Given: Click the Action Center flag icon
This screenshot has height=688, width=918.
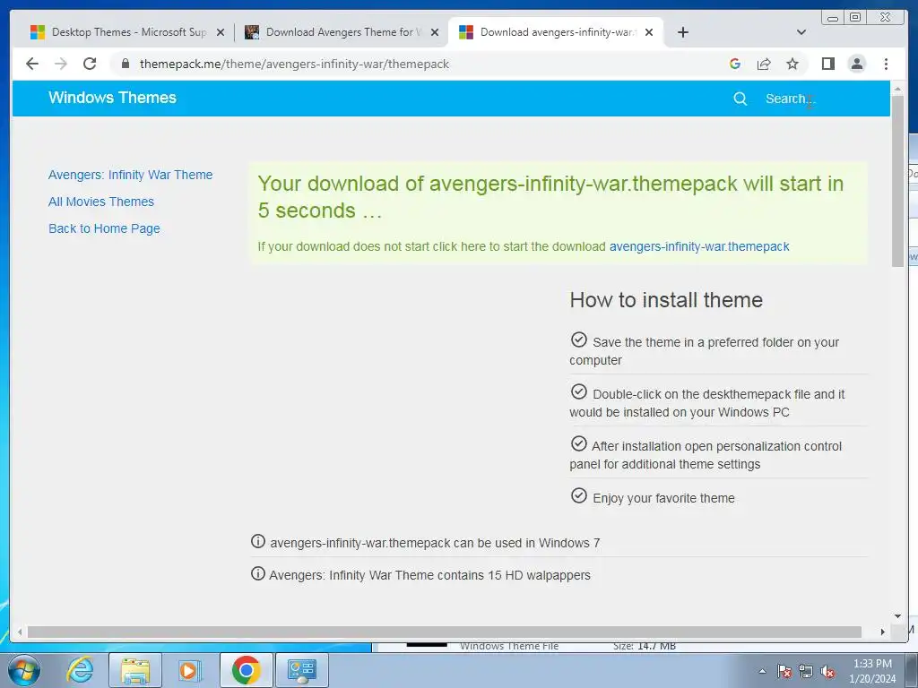Looking at the screenshot, I should 784,671.
